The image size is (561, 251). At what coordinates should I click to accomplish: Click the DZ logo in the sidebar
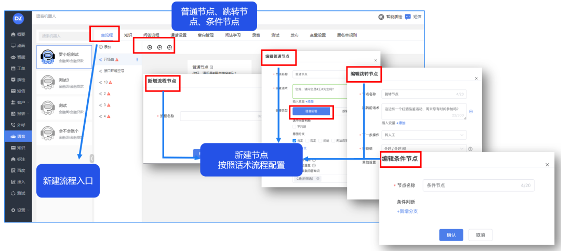click(18, 19)
